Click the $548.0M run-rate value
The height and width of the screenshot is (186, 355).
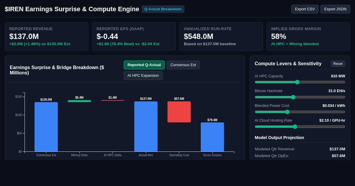(x=199, y=36)
